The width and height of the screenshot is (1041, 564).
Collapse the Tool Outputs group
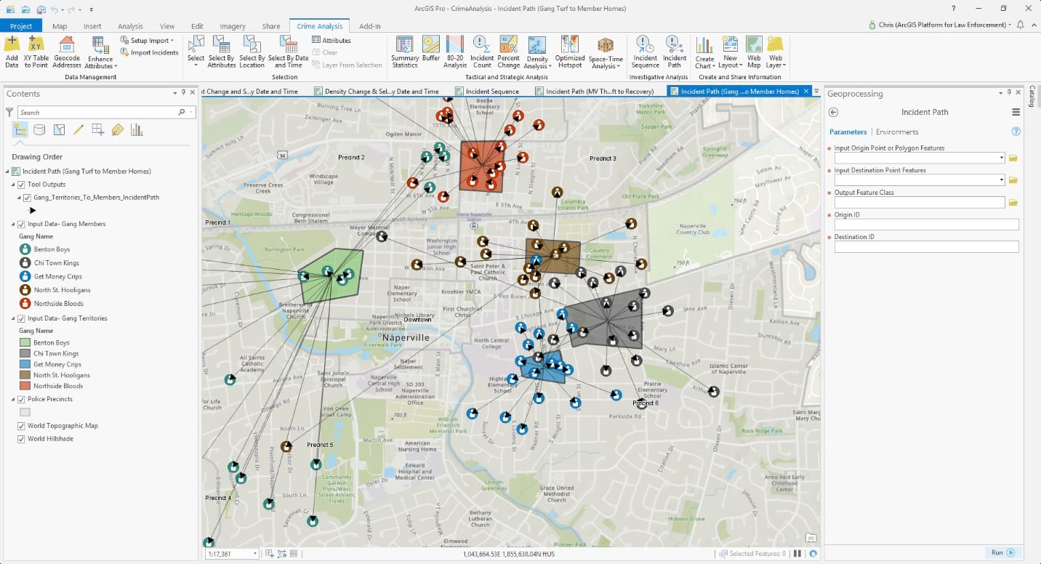coord(14,185)
